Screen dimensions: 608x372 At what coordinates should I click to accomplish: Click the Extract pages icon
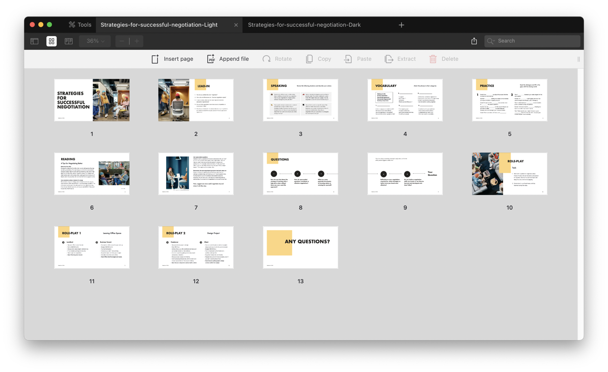coord(389,59)
